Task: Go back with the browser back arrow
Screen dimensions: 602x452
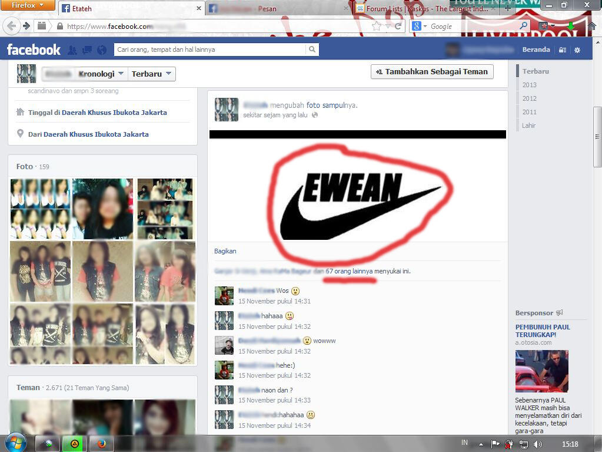Action: pos(12,26)
